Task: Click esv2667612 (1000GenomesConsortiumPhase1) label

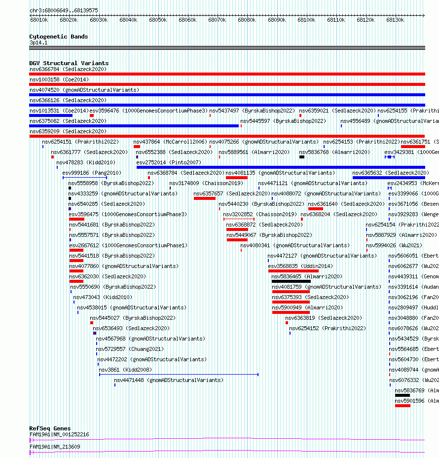Action: (128, 245)
